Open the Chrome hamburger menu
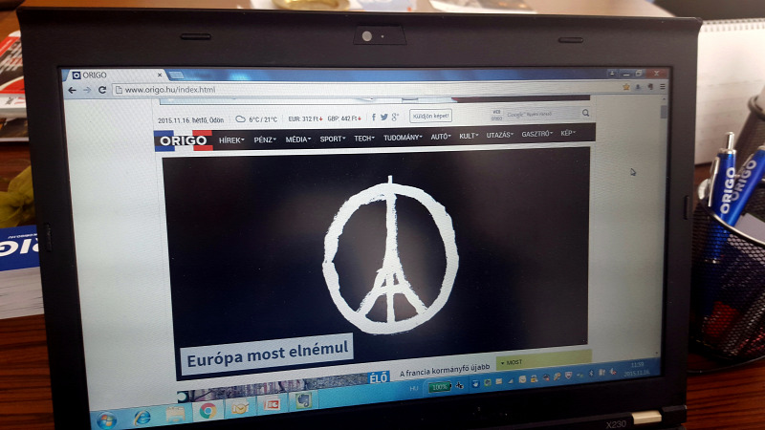Screen dimensions: 765x430 pyautogui.click(x=662, y=86)
